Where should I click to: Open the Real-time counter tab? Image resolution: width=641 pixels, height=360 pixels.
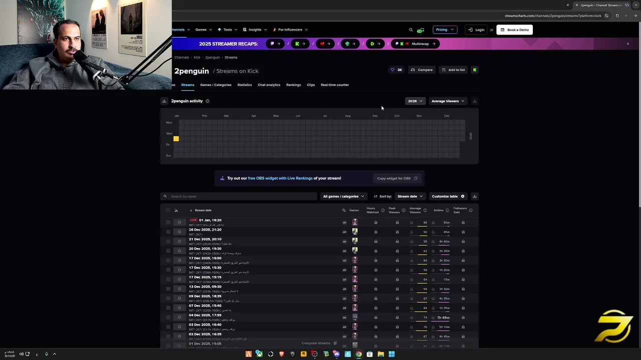coord(335,85)
